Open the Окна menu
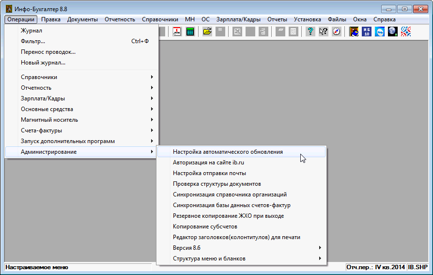 coord(359,19)
